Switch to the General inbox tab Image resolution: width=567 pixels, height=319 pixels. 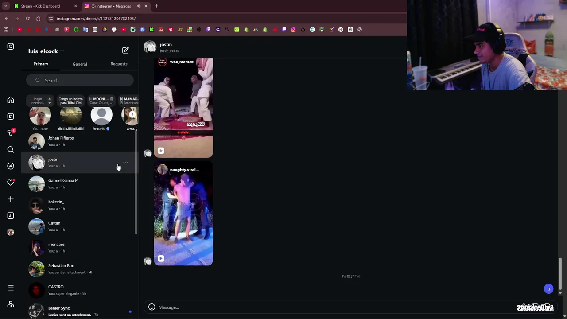tap(80, 64)
